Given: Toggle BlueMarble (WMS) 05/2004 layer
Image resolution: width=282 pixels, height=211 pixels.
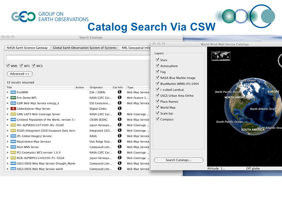Looking at the screenshot, I should pyautogui.click(x=157, y=84).
